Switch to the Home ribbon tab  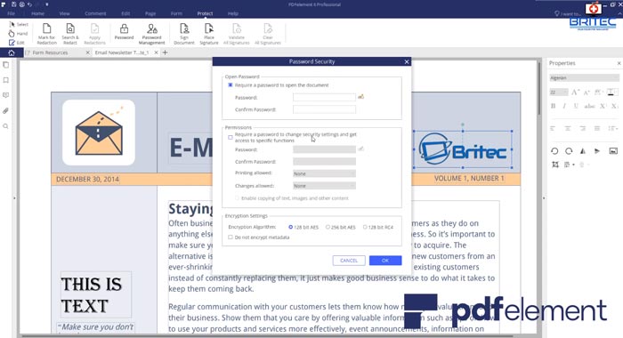(37, 13)
